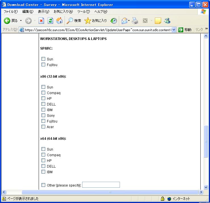The image size is (210, 203).
Task: Open the History clock icon
Action: (x=114, y=21)
